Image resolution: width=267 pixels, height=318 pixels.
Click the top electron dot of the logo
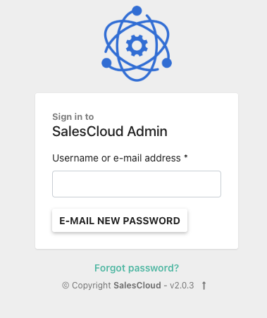tap(137, 11)
